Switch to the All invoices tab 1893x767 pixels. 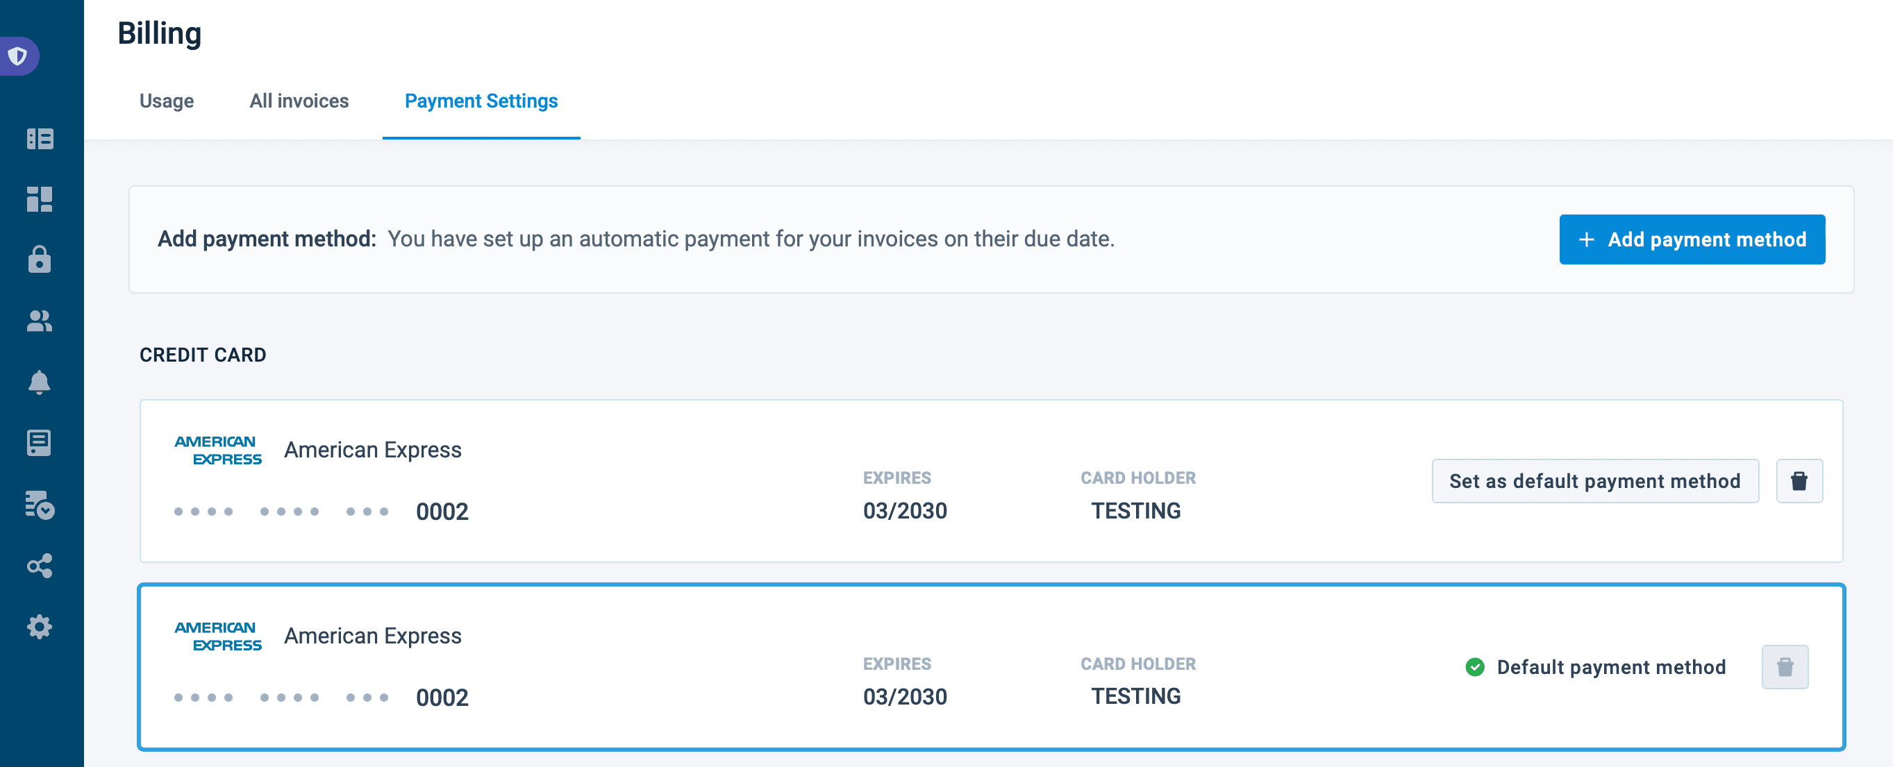click(x=299, y=101)
